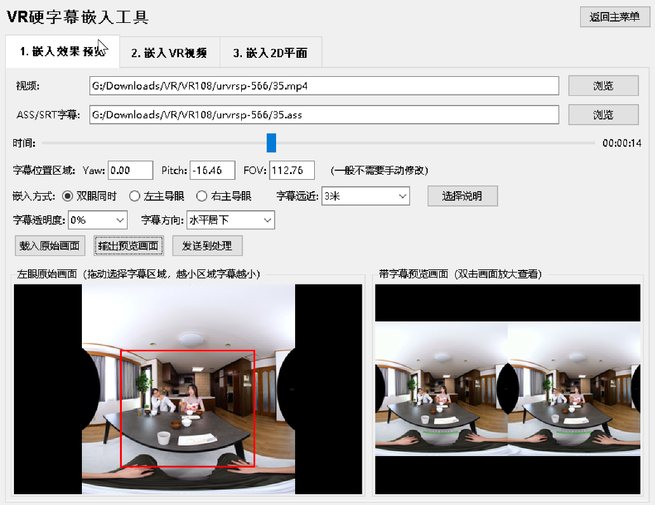Click the FOV value field

tap(291, 170)
